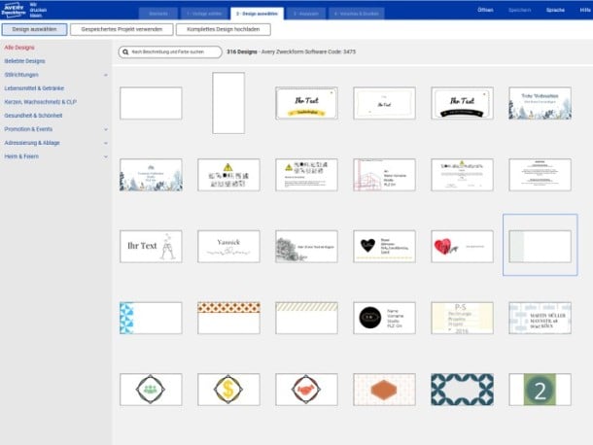The height and width of the screenshot is (445, 593).
Task: Choose the orange diamond border design
Action: coord(228,318)
